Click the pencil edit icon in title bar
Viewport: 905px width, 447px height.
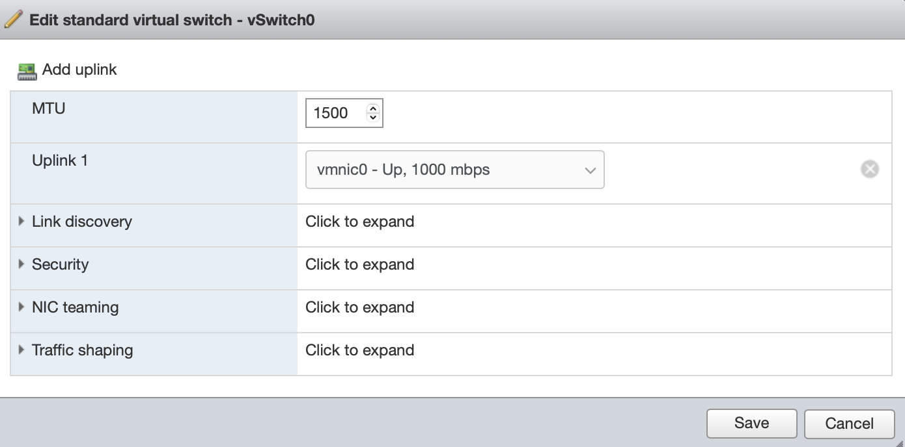coord(14,19)
